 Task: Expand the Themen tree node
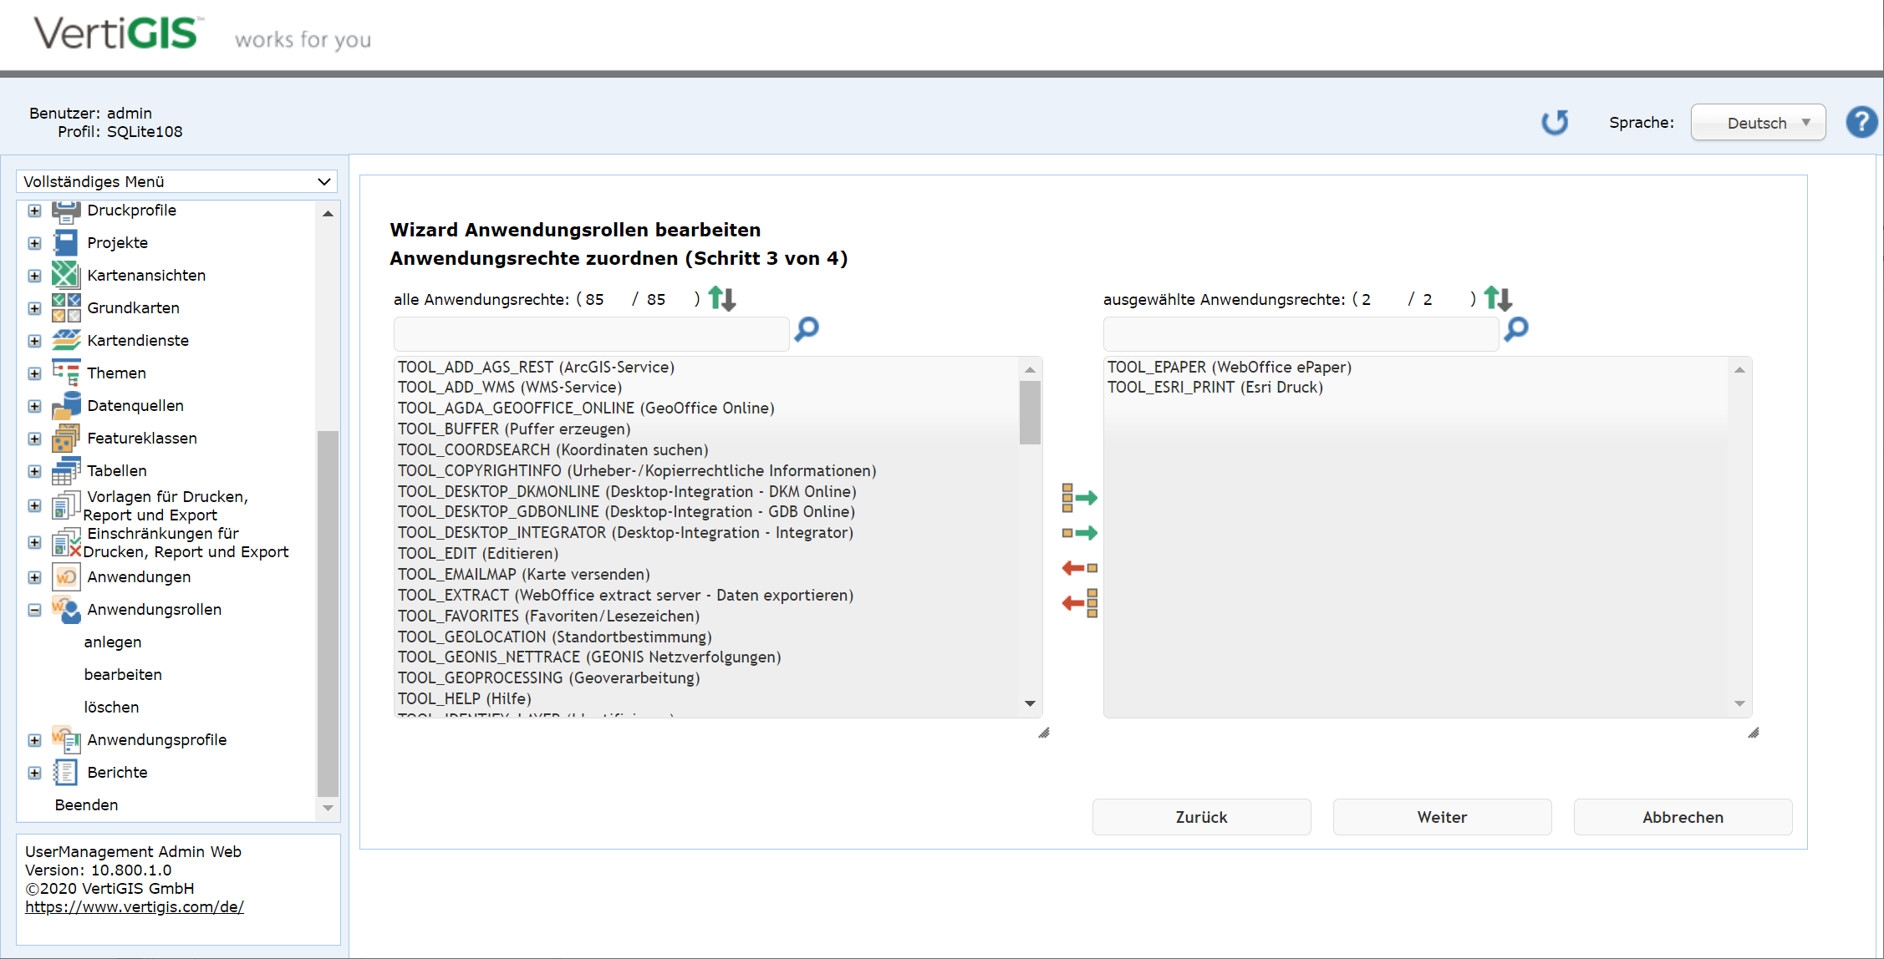(34, 373)
